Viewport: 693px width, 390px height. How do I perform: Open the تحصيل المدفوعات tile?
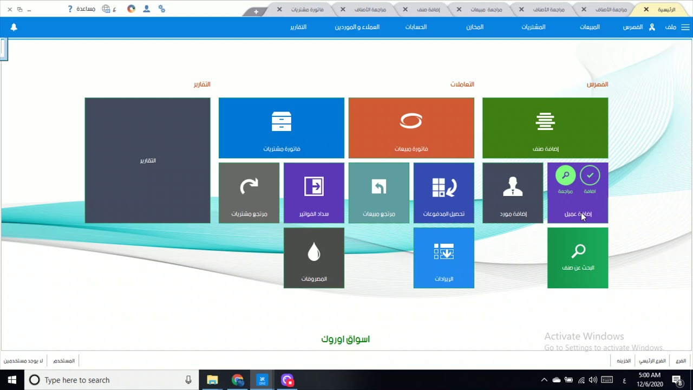coord(444,193)
